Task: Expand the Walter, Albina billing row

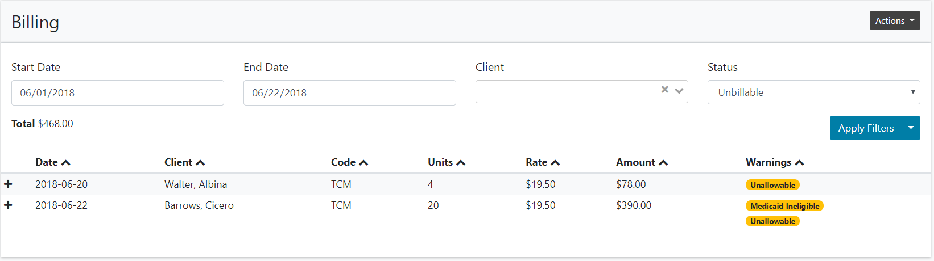Action: (x=8, y=184)
